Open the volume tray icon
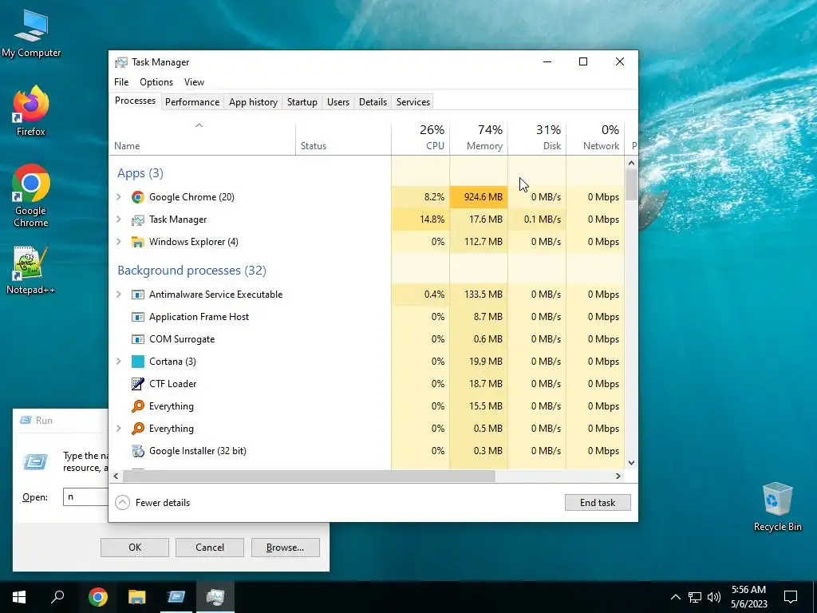Screen dimensions: 817x613 coord(714,597)
